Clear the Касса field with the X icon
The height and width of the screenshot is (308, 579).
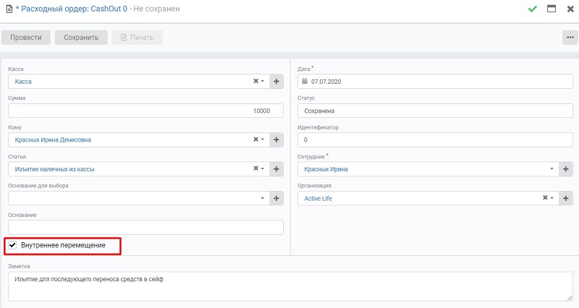point(255,81)
